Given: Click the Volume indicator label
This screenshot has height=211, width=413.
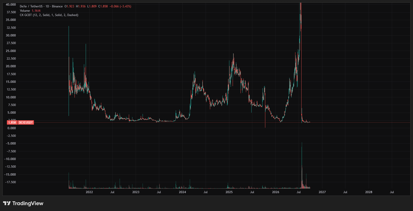Looking at the screenshot, I should click(25, 11).
